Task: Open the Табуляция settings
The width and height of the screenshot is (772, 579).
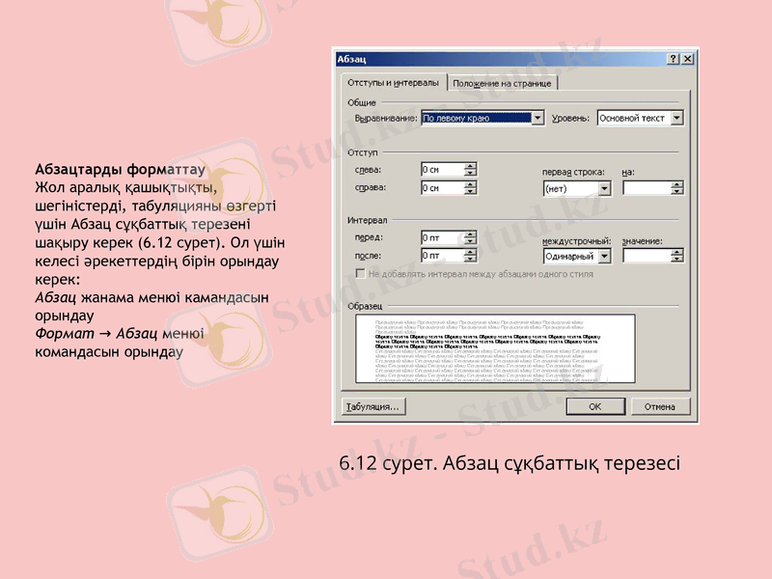Action: [373, 407]
